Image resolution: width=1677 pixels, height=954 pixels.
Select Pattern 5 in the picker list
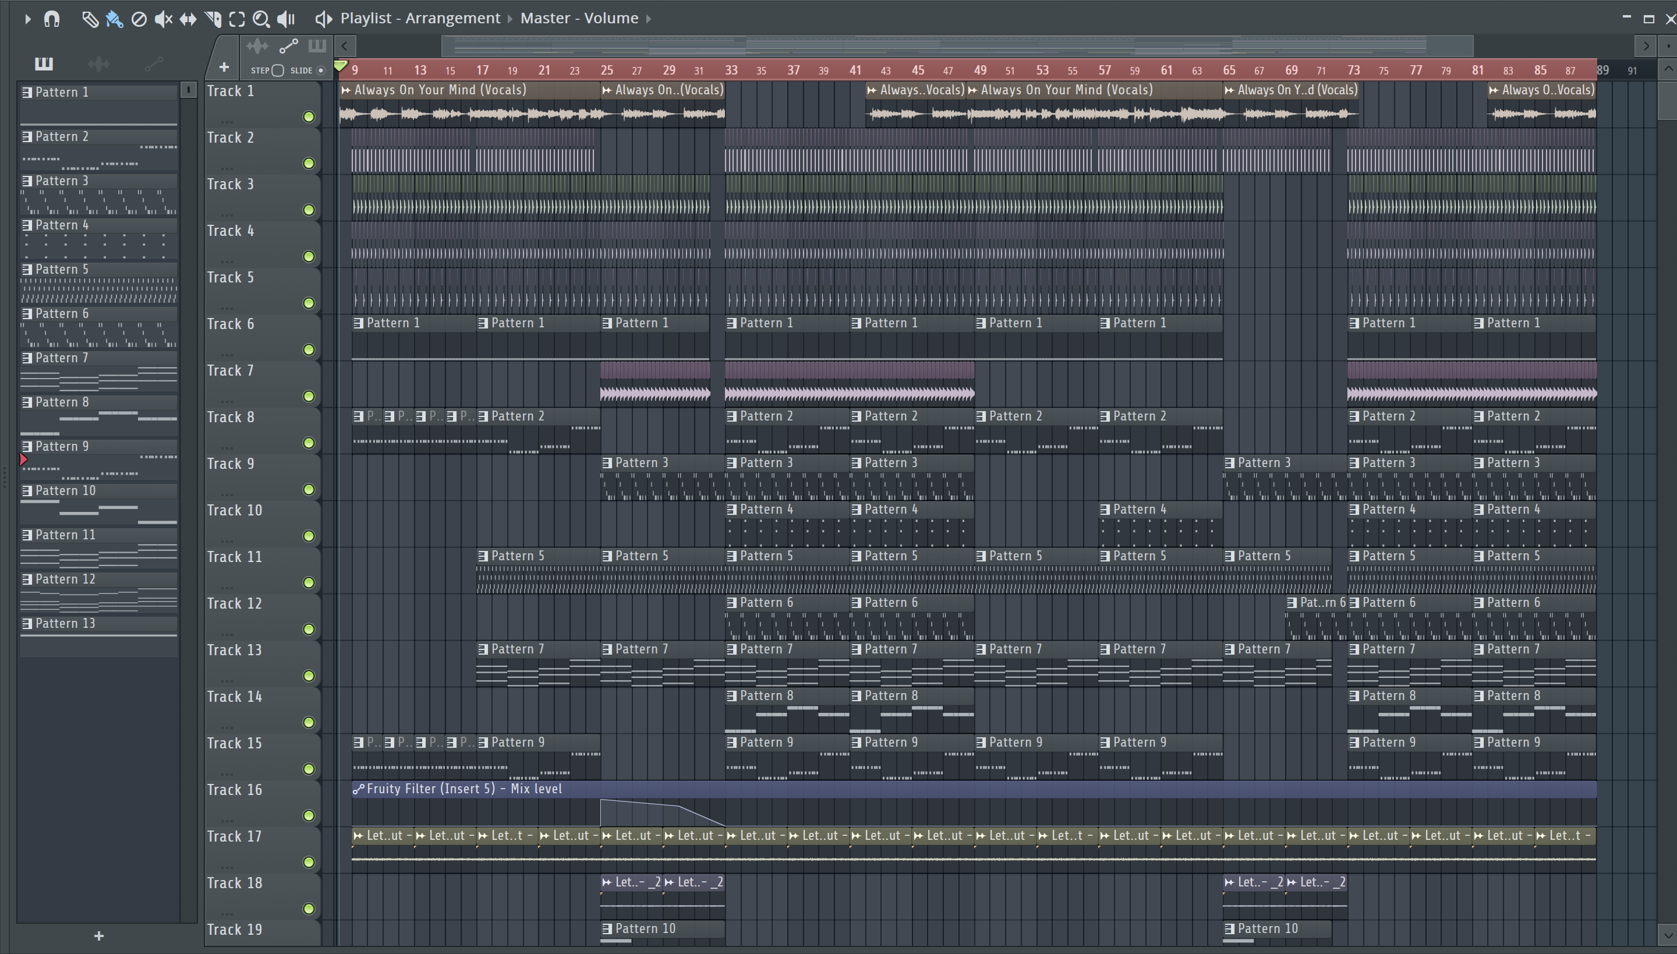point(99,282)
